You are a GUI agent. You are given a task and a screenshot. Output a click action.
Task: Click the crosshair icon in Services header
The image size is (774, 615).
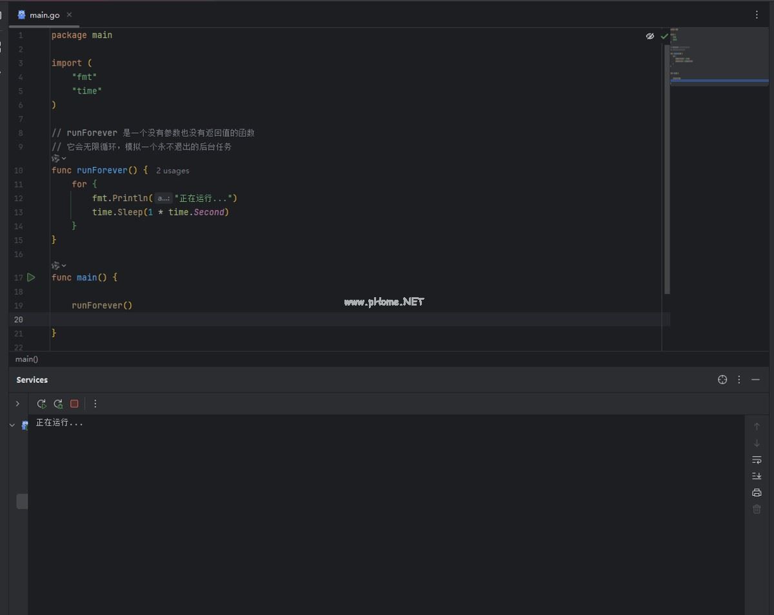click(722, 380)
